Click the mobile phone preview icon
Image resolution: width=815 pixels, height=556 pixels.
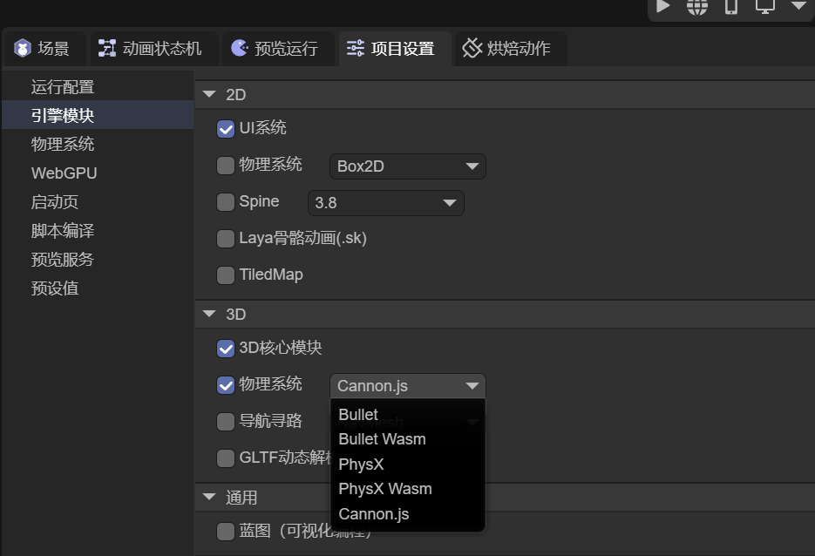coord(731,6)
